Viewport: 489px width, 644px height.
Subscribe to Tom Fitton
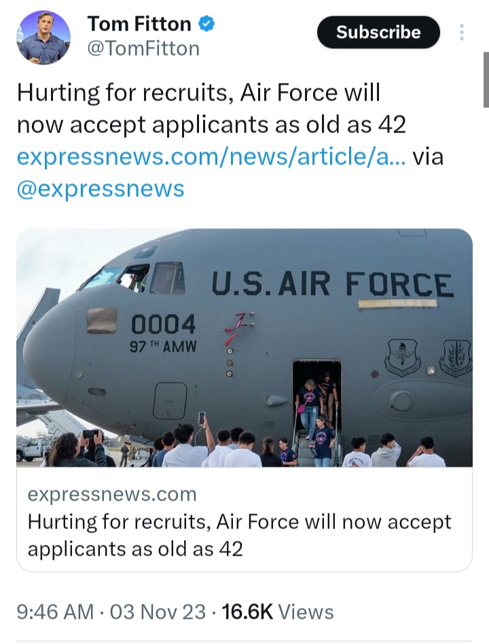(378, 32)
